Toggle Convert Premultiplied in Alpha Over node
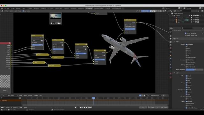This screenshot has width=204, height=115. [125, 25]
